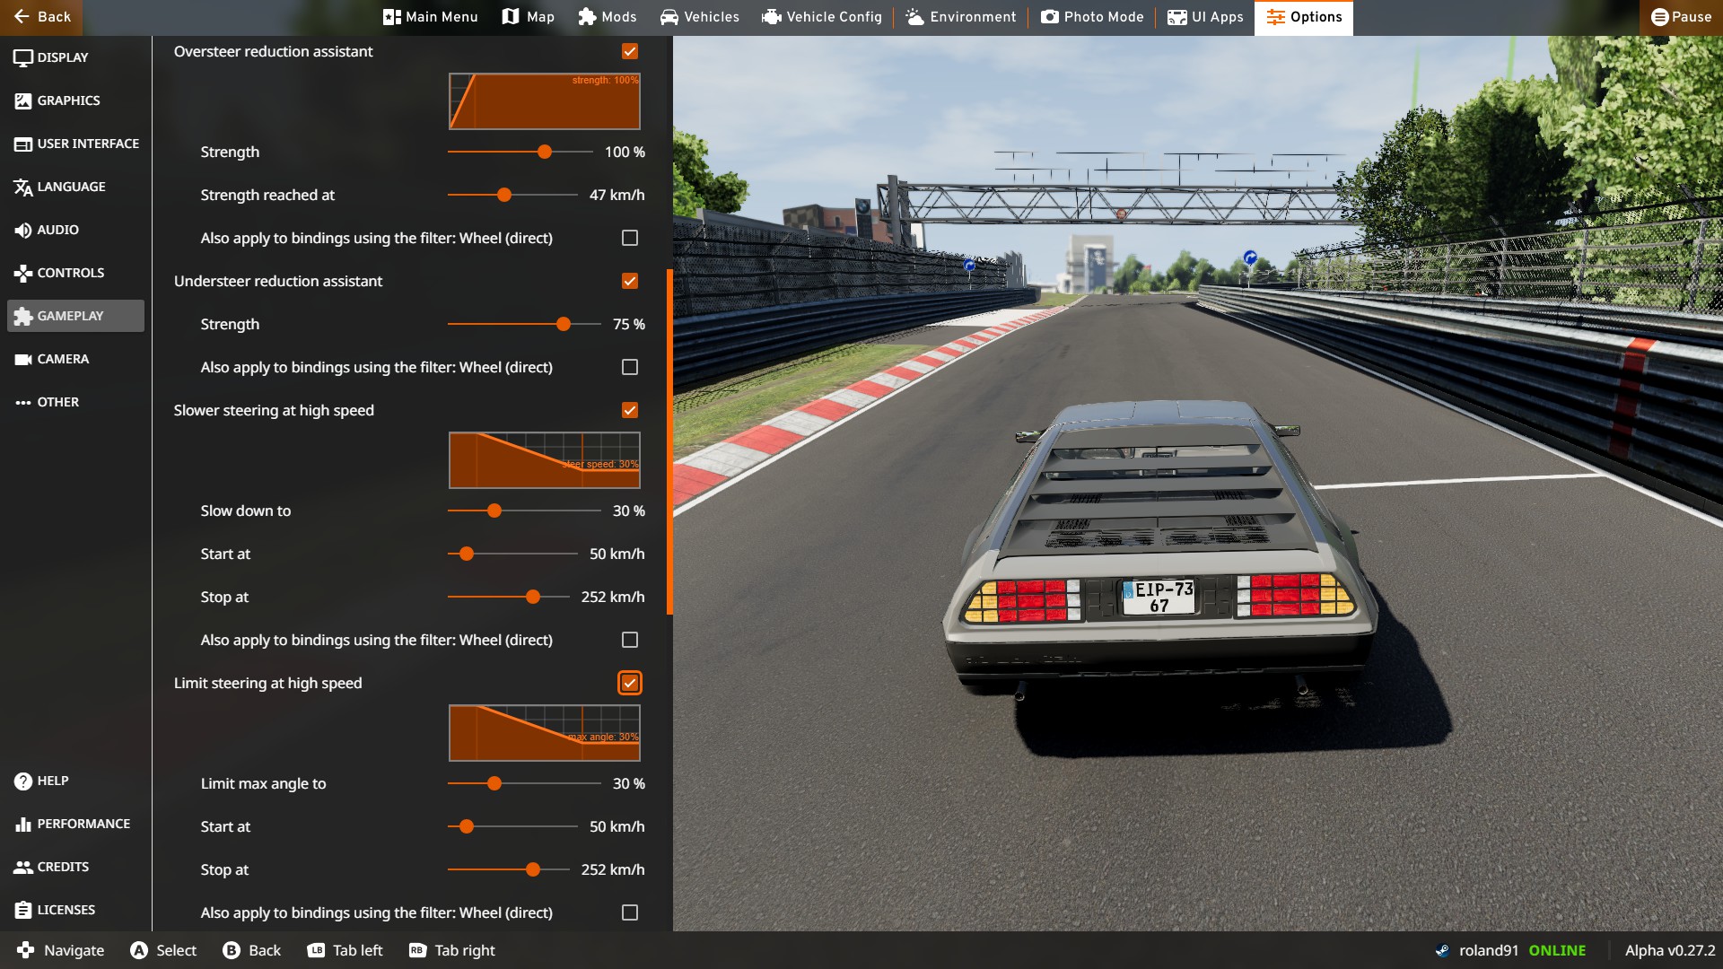Disable the Oversteer reduction assistant checkbox
Image resolution: width=1723 pixels, height=969 pixels.
click(630, 52)
